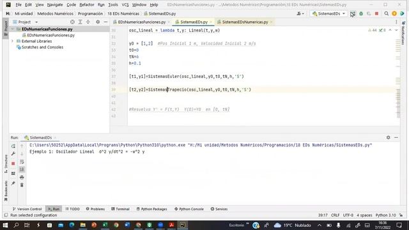
Task: Open the VCS menu
Action: [125, 4]
